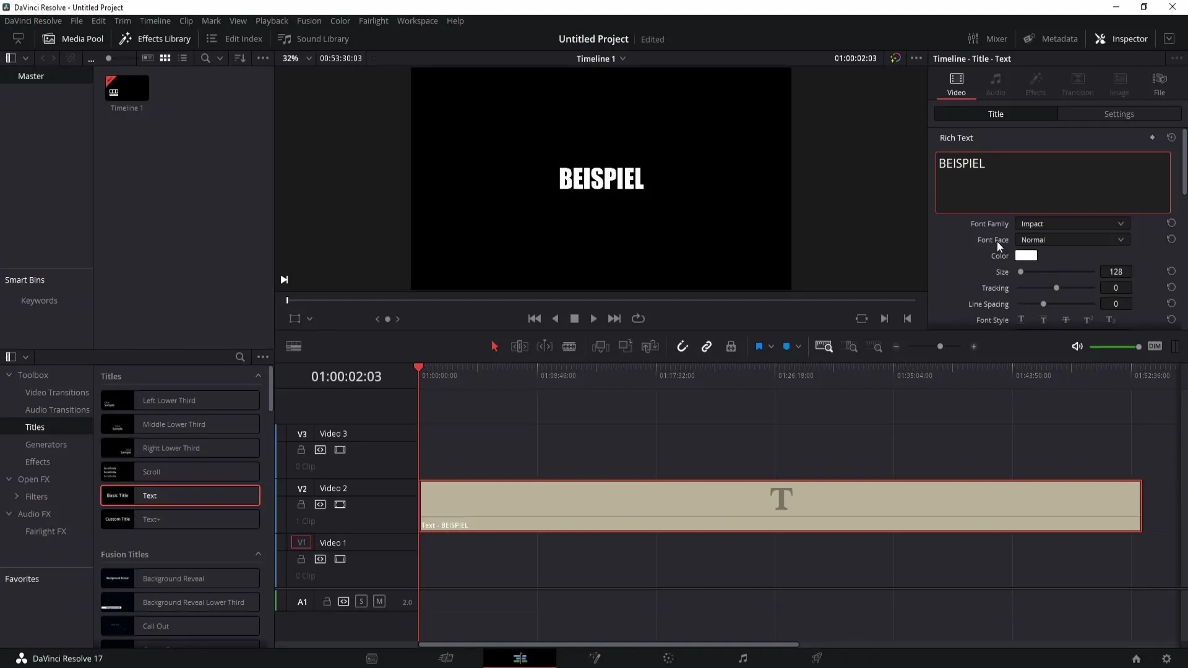1188x668 pixels.
Task: Toggle lock on Video 2 track
Action: point(301,504)
